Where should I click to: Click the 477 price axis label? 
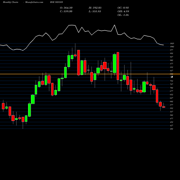172,119
